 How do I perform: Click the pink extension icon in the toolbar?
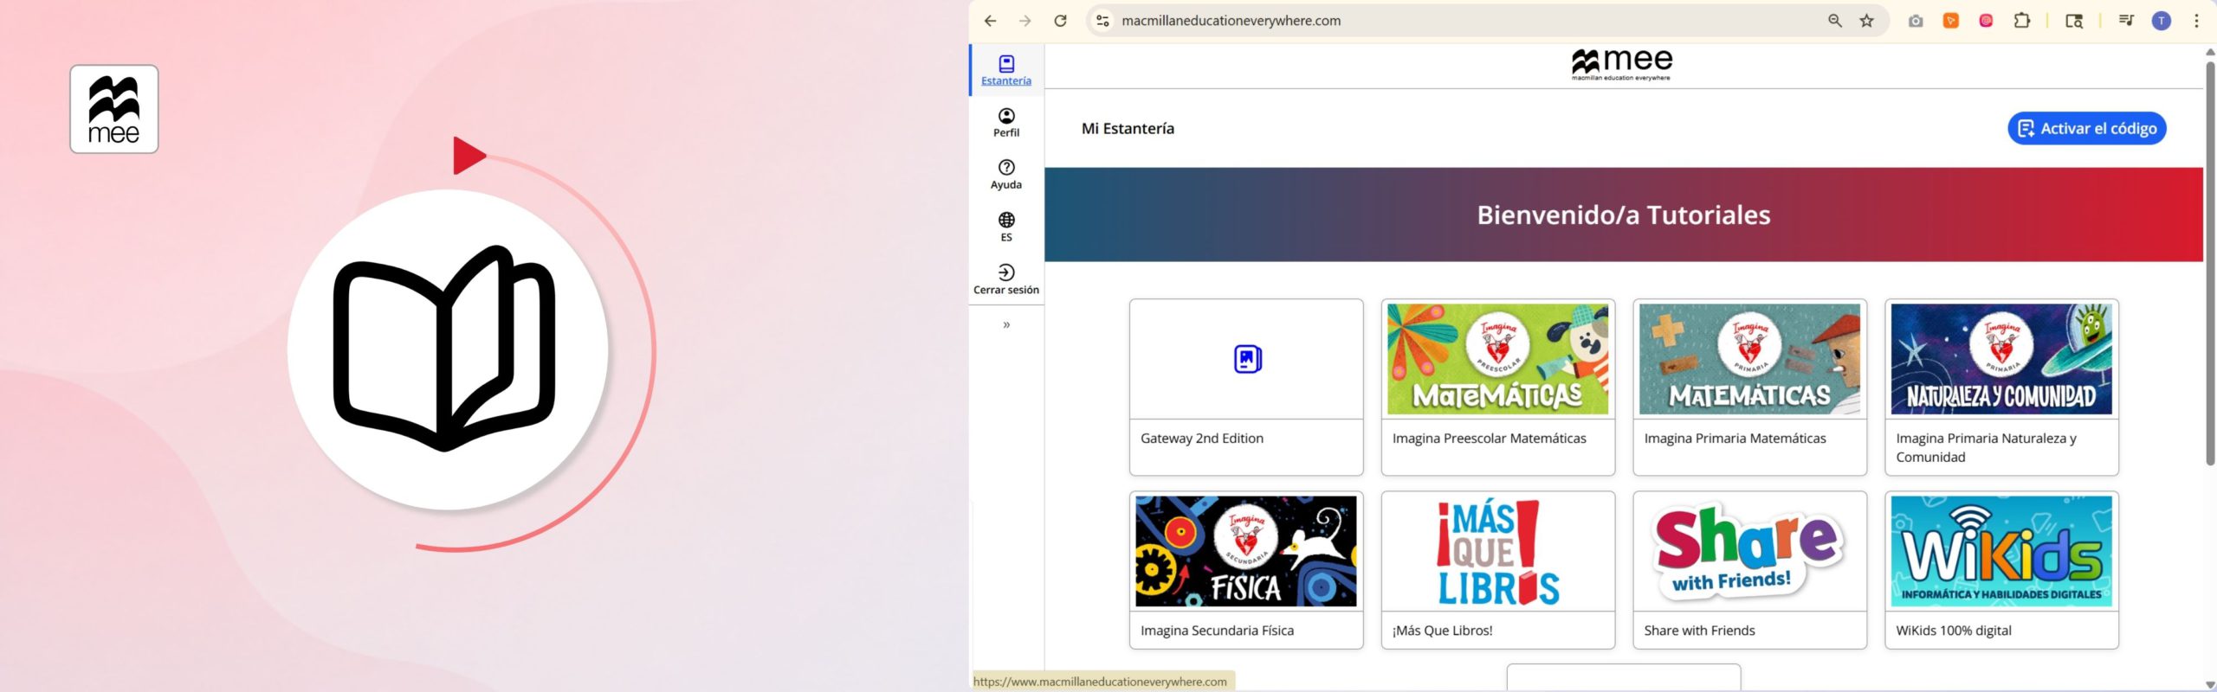[x=1987, y=21]
